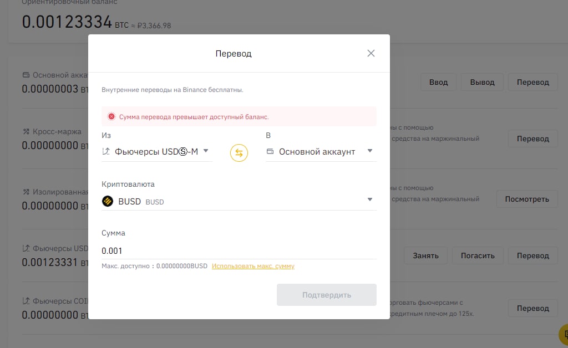Viewport: 568px width, 348px height.
Task: Click the Вывод button in the background
Action: [x=482, y=82]
